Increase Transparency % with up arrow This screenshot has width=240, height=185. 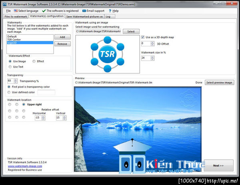click(16, 80)
